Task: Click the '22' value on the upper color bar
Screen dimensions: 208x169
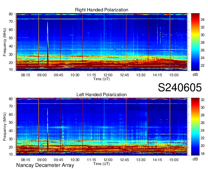Action: [202, 66]
